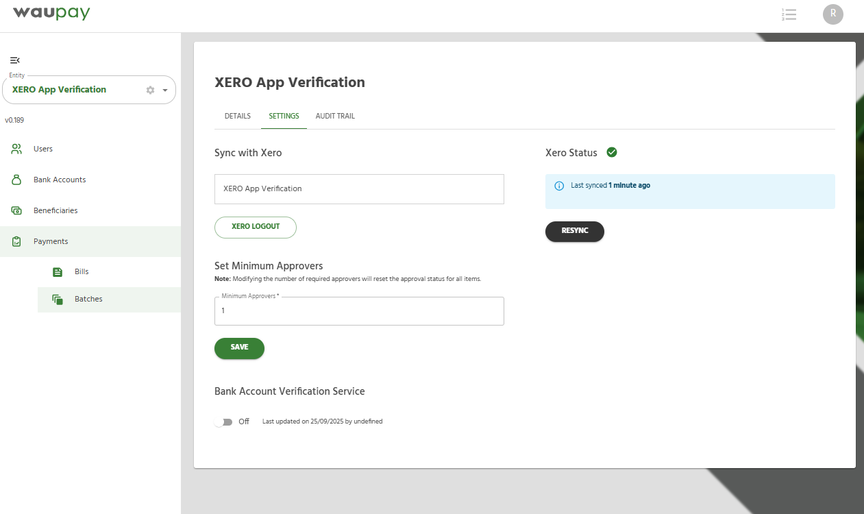This screenshot has height=514, width=864.
Task: Click the Bills document icon
Action: [x=58, y=272]
